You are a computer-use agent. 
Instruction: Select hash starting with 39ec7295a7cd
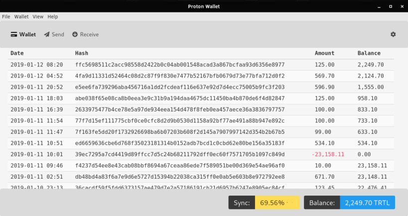click(180, 154)
